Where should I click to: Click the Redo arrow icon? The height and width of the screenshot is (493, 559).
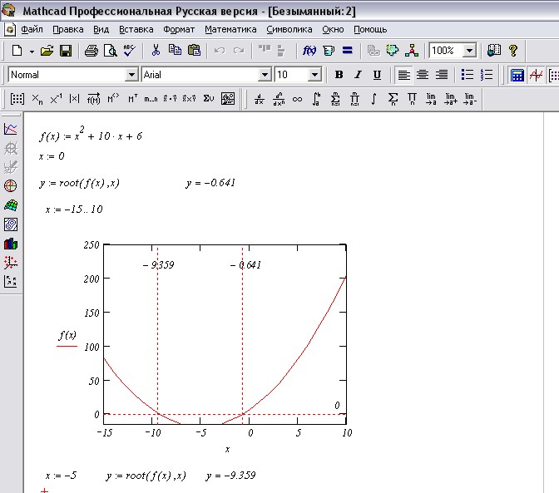(238, 51)
